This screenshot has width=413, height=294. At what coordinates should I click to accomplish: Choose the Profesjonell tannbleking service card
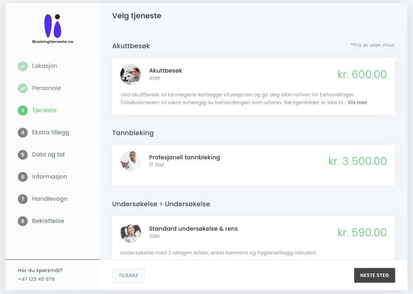(254, 165)
